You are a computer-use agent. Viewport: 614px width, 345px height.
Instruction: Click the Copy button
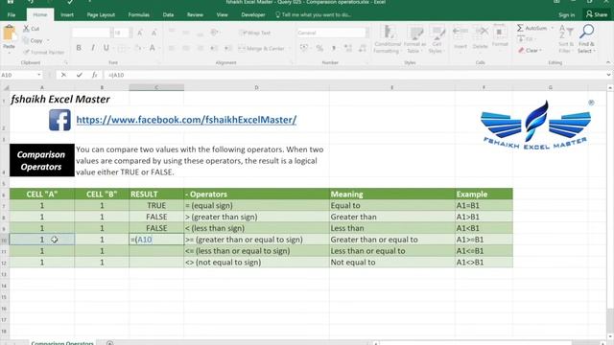point(33,40)
